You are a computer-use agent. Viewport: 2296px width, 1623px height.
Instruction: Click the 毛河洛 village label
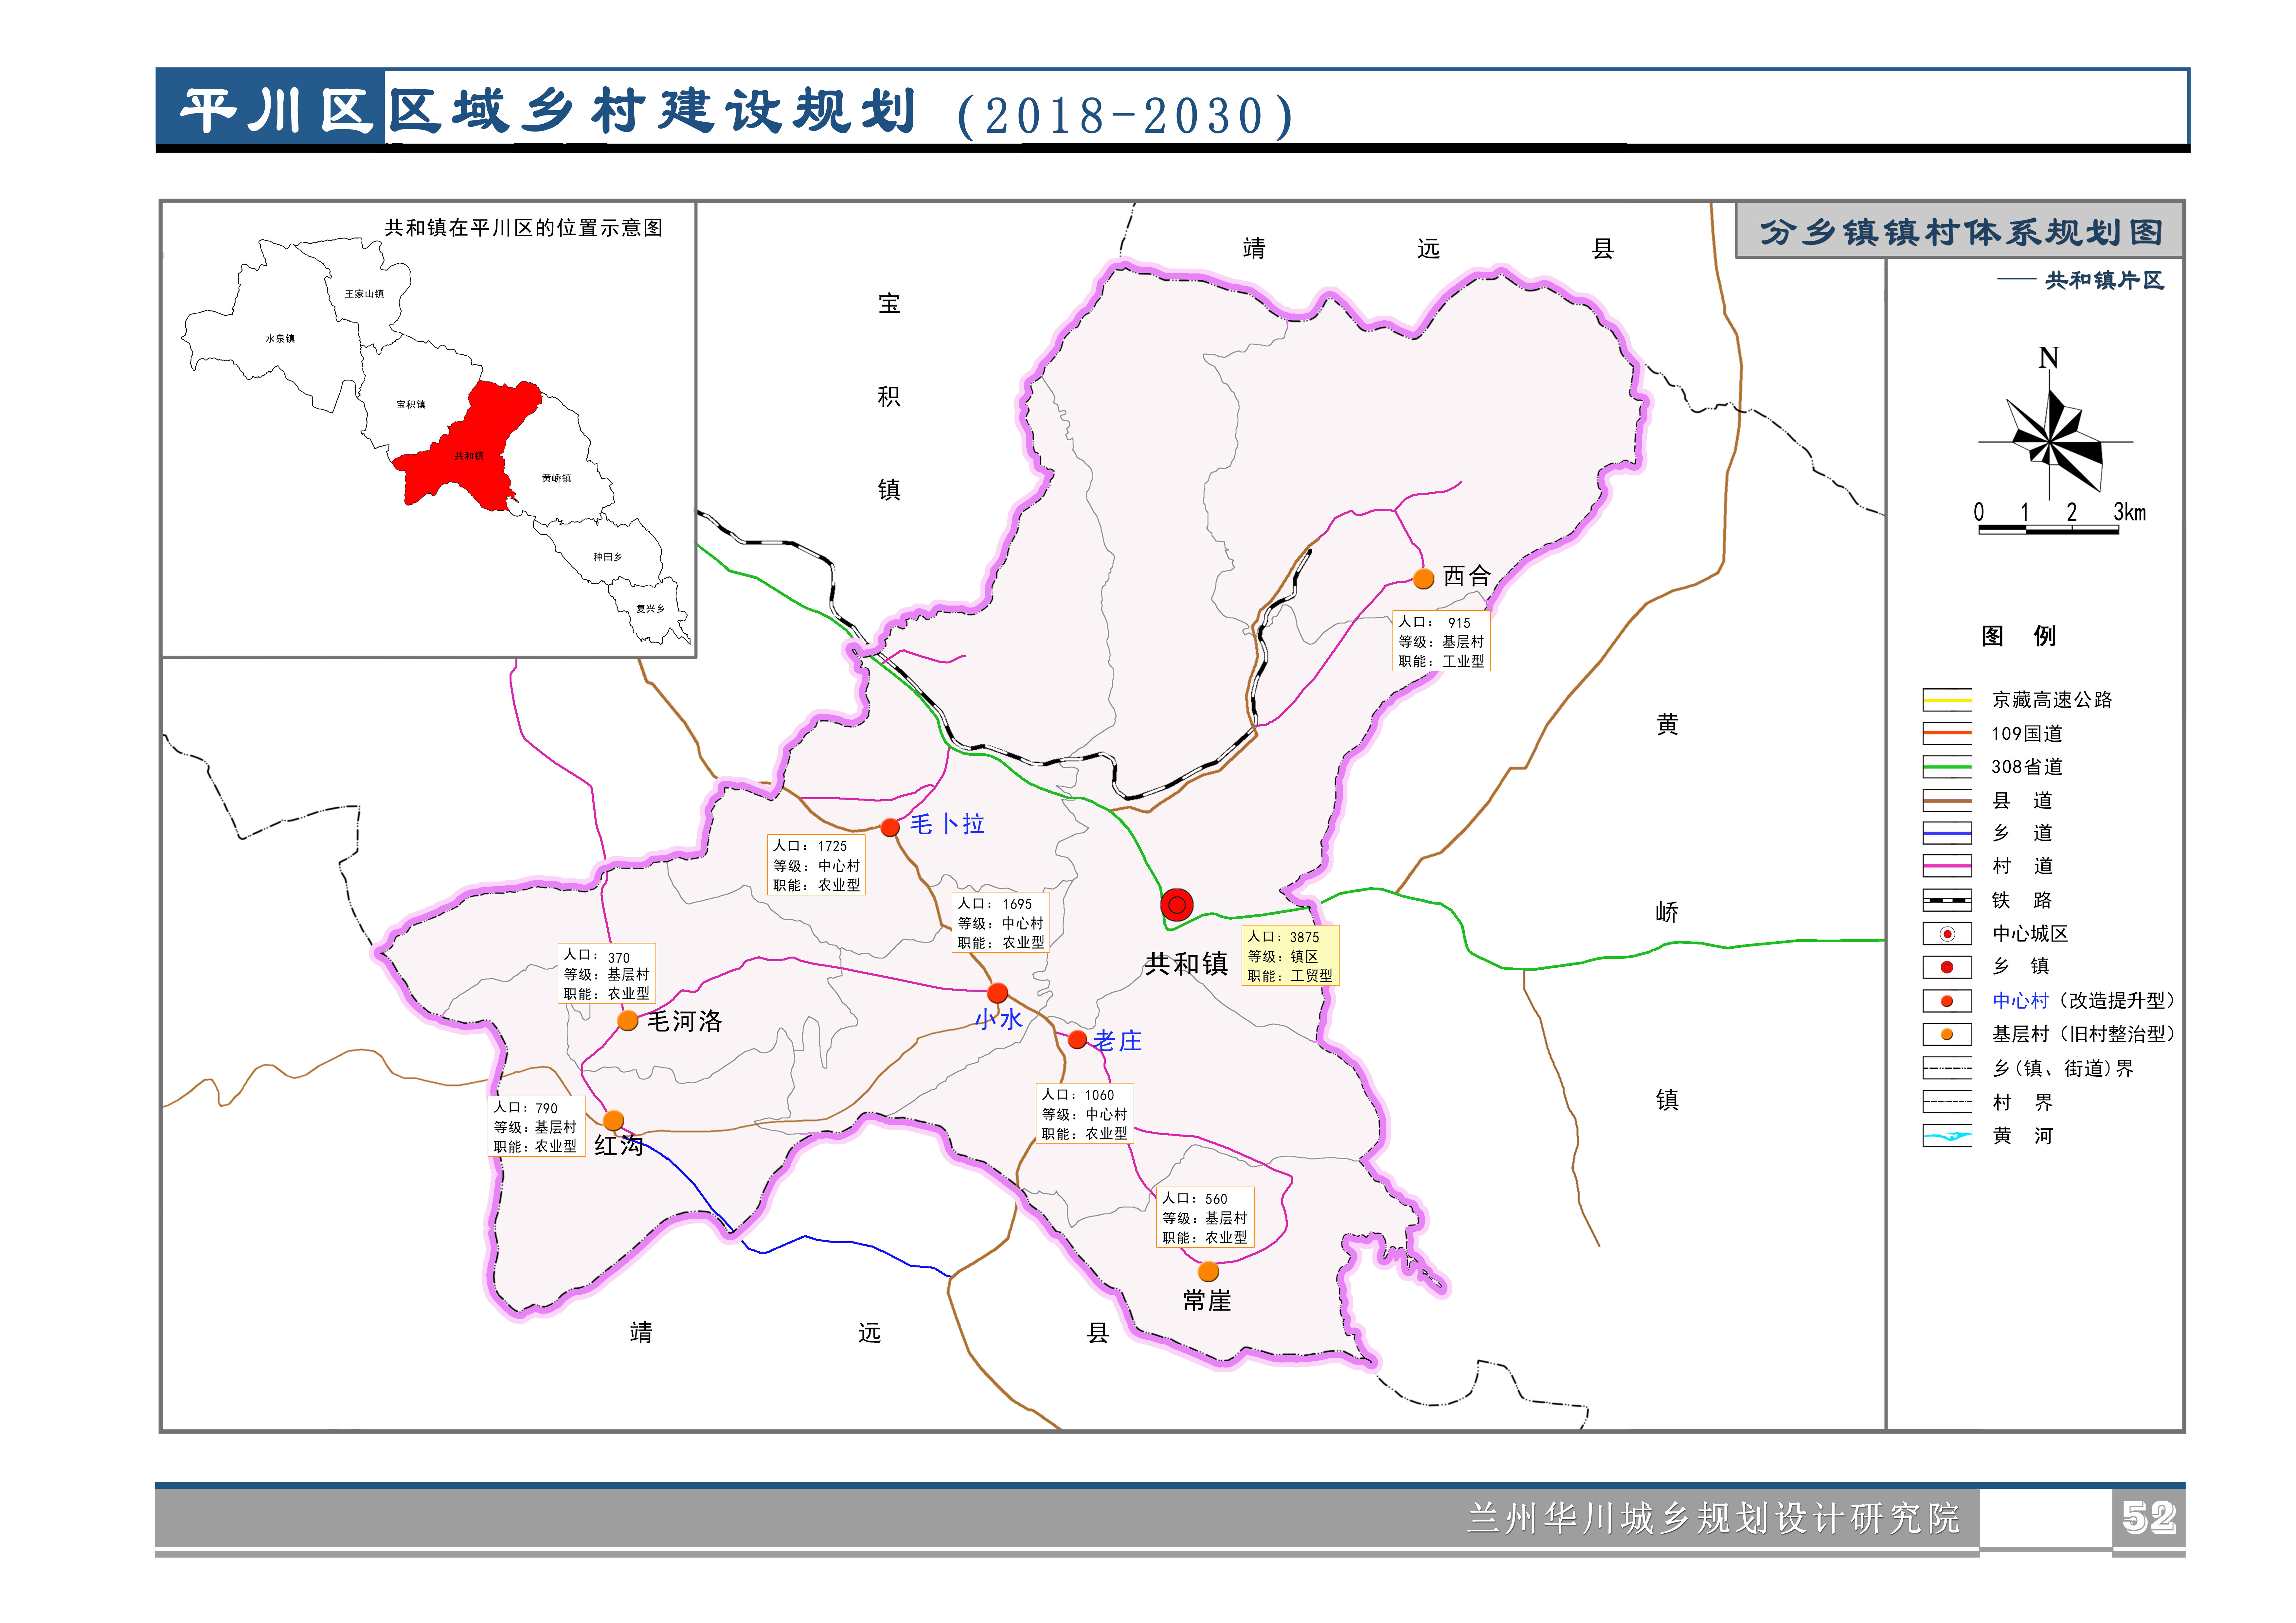coord(684,1021)
